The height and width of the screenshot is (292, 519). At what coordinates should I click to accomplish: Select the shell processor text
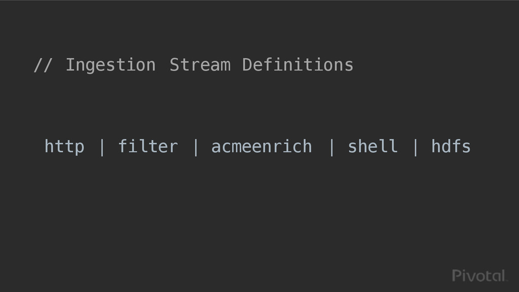coord(373,146)
